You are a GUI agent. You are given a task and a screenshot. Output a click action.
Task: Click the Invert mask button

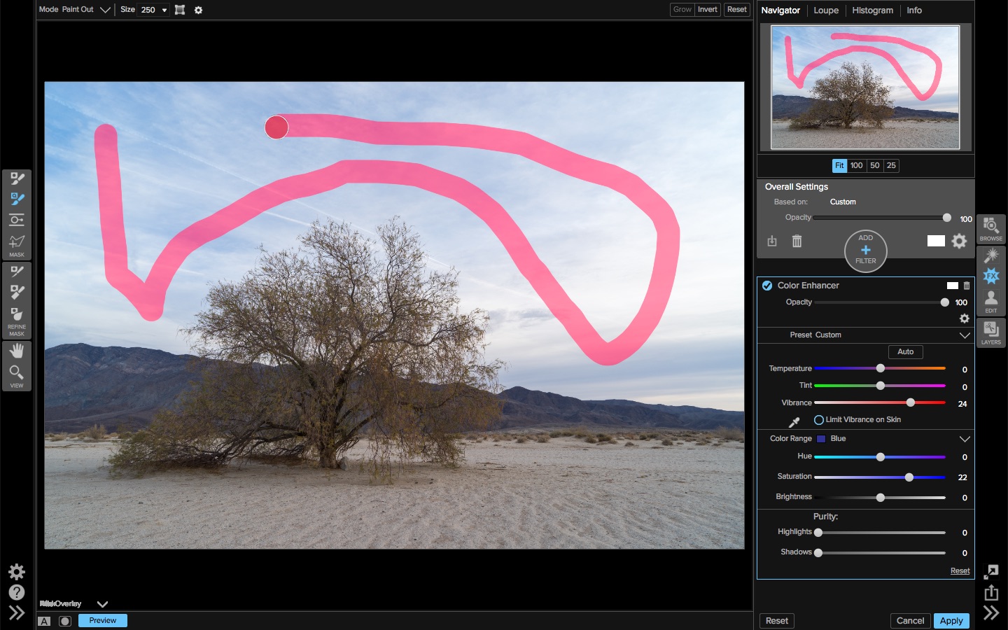point(707,10)
